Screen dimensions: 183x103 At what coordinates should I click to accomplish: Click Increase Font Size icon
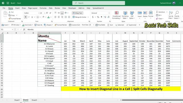[x=47, y=13]
